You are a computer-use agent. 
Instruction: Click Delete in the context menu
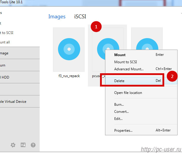119,81
